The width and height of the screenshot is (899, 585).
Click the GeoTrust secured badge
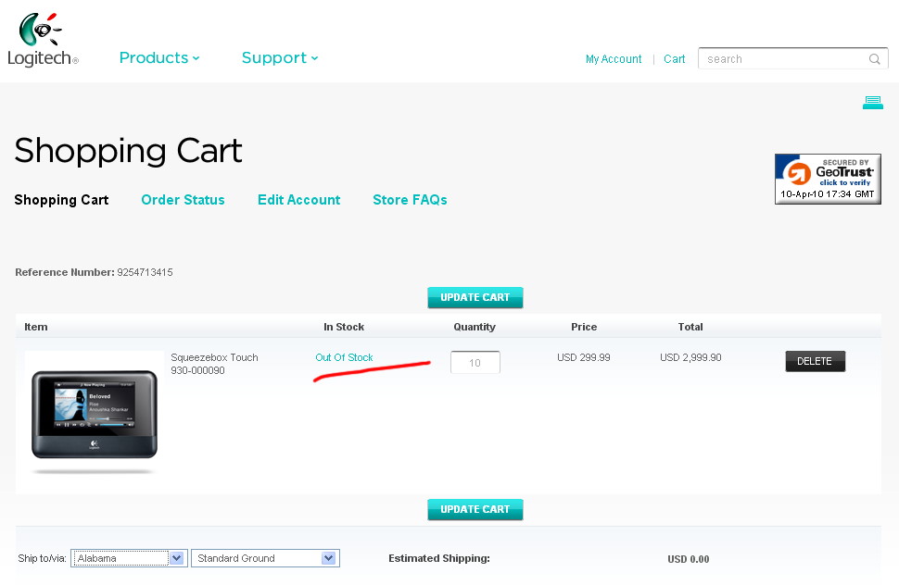coord(828,179)
